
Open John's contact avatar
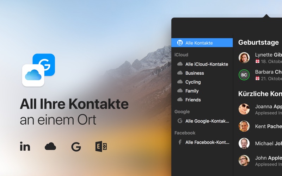click(x=244, y=161)
